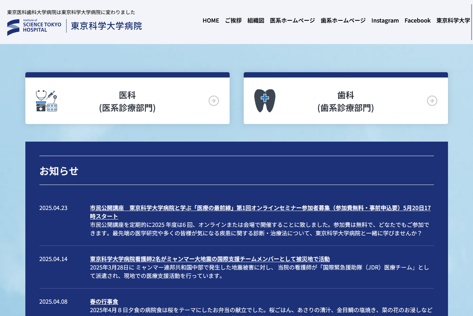Open the Myanmar earthquake nurse support news
The image size is (473, 316).
(210, 259)
